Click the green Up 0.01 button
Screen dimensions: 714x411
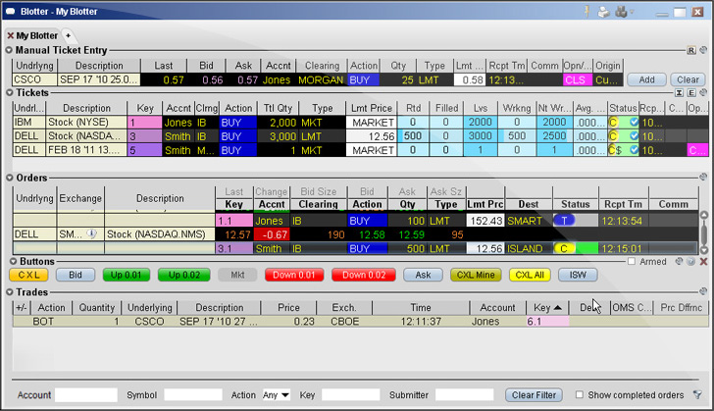coord(127,275)
